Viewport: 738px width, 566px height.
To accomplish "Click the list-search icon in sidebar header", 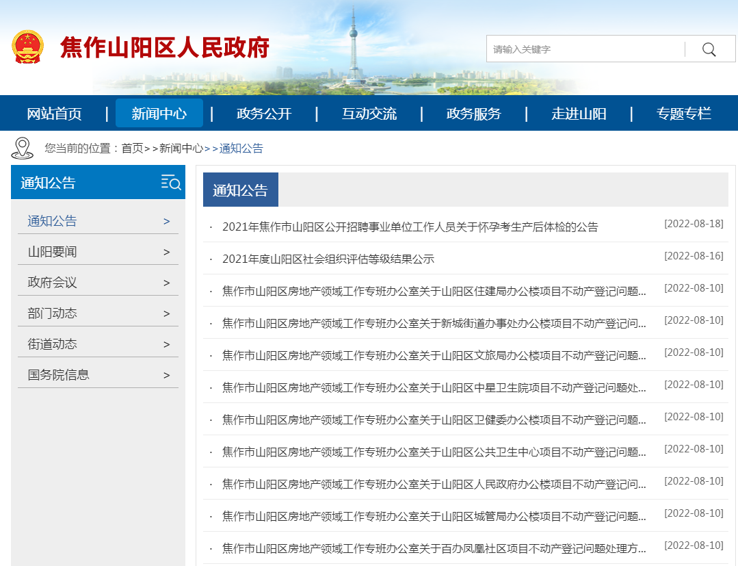I will [170, 182].
